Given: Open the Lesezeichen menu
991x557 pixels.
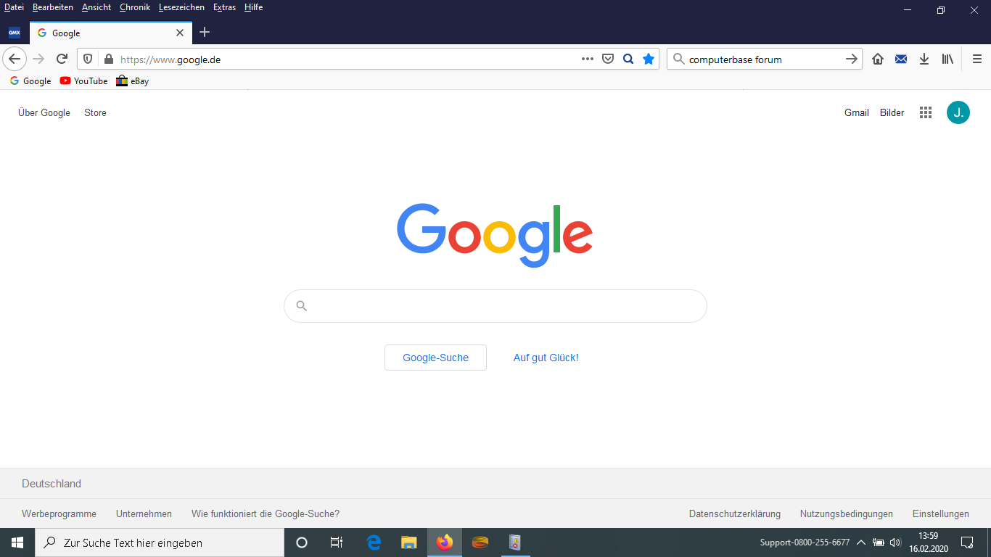Looking at the screenshot, I should (x=181, y=7).
